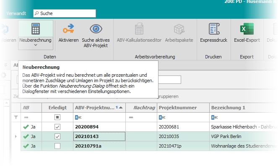Expand the row indicator for 20210143
The height and width of the screenshot is (166, 278).
[x=16, y=136]
